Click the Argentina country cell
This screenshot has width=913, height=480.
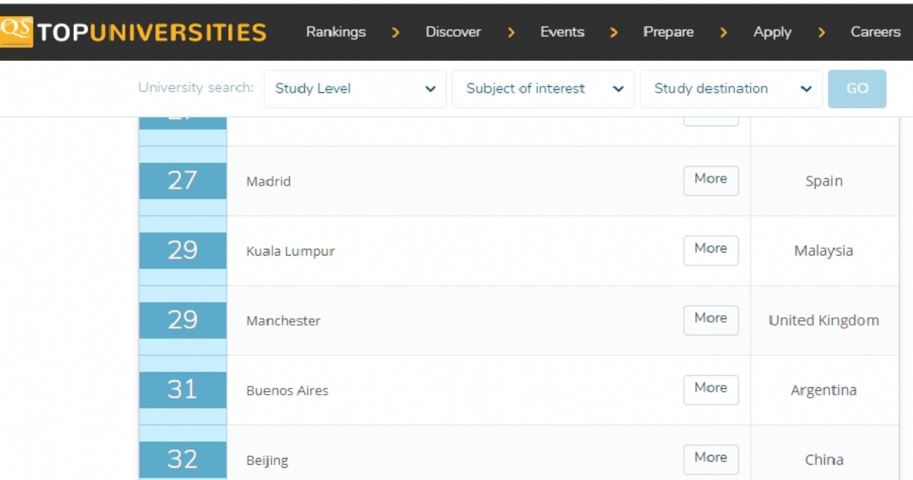click(824, 390)
